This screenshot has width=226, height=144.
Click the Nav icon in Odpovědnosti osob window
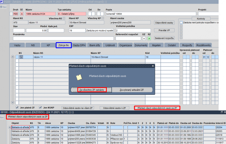pyautogui.click(x=2, y=117)
